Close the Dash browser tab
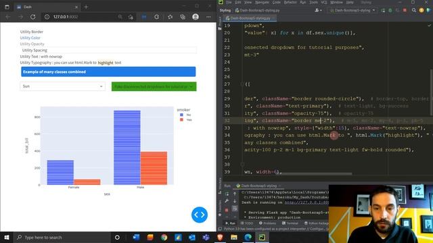This screenshot has width=433, height=243. point(76,7)
